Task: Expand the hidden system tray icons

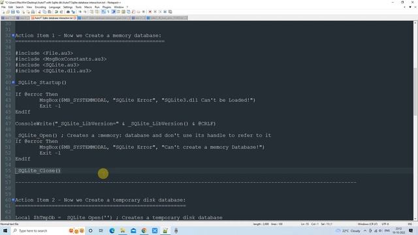Action: point(365,230)
